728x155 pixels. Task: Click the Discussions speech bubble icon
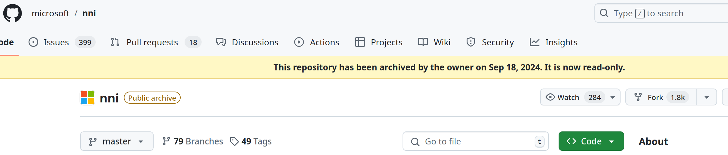point(221,42)
